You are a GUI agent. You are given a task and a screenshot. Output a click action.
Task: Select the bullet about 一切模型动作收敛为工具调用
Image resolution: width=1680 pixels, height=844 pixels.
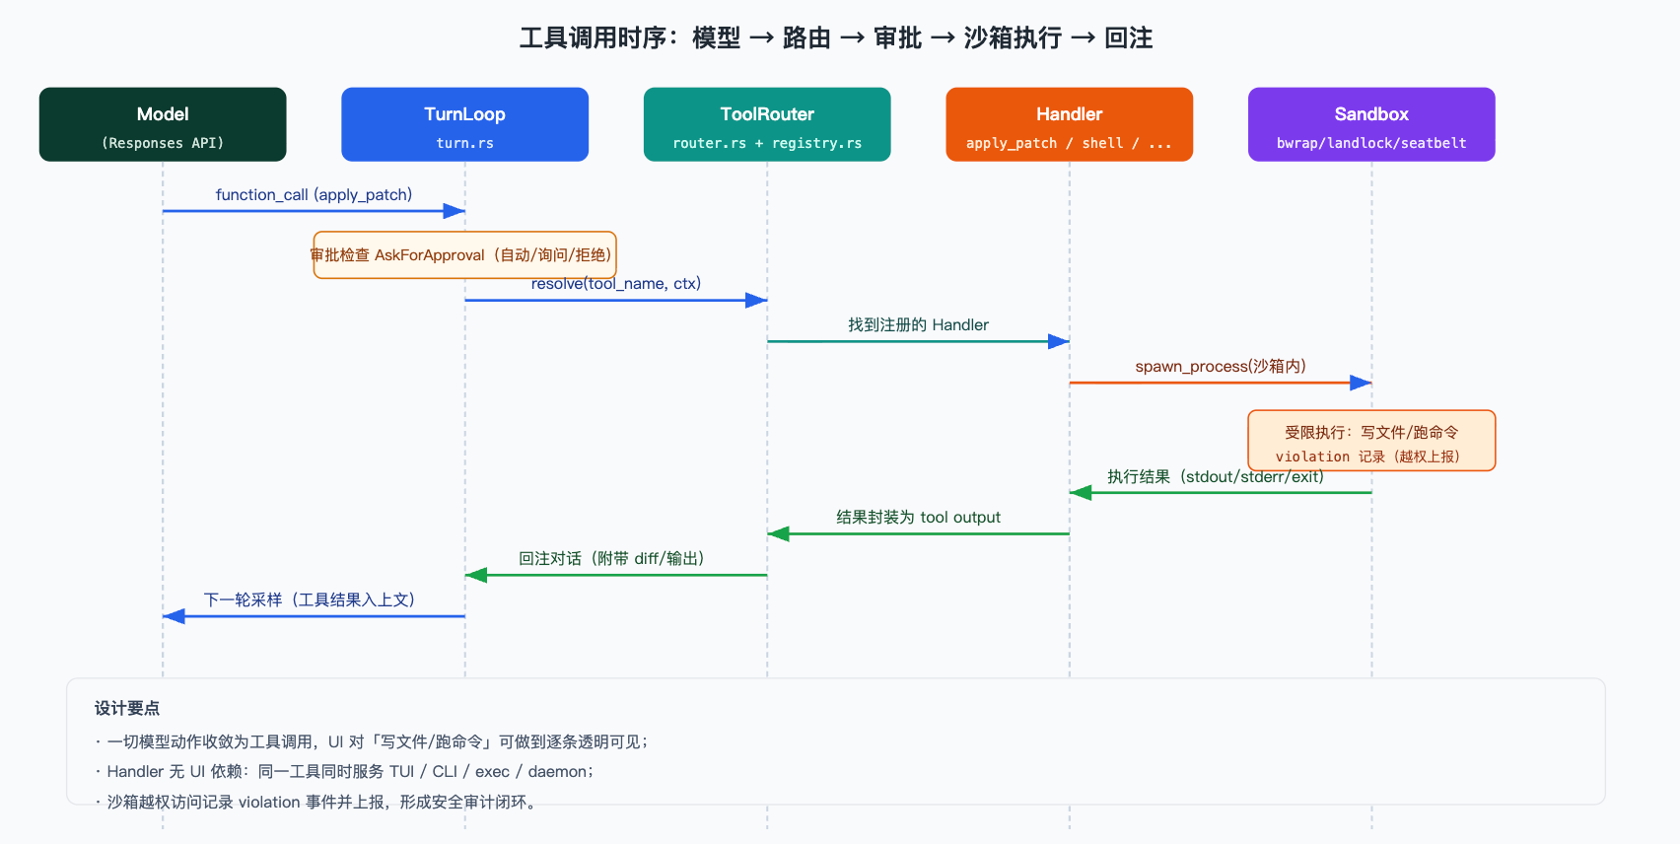(371, 742)
